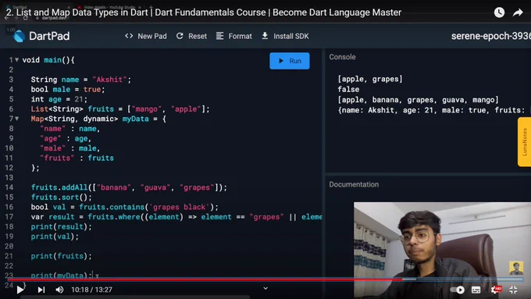Screen dimensions: 531x299
Task: Click the video title text
Action: (x=204, y=12)
